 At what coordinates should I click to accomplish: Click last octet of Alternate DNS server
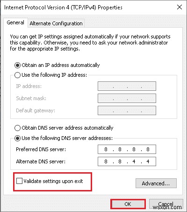pos(148,161)
